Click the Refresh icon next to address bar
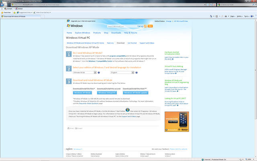 pos(211,5)
